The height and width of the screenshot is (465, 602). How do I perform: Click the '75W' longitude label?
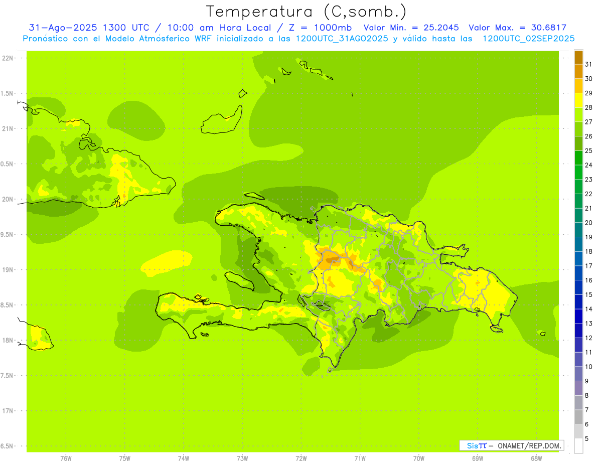tap(125, 458)
